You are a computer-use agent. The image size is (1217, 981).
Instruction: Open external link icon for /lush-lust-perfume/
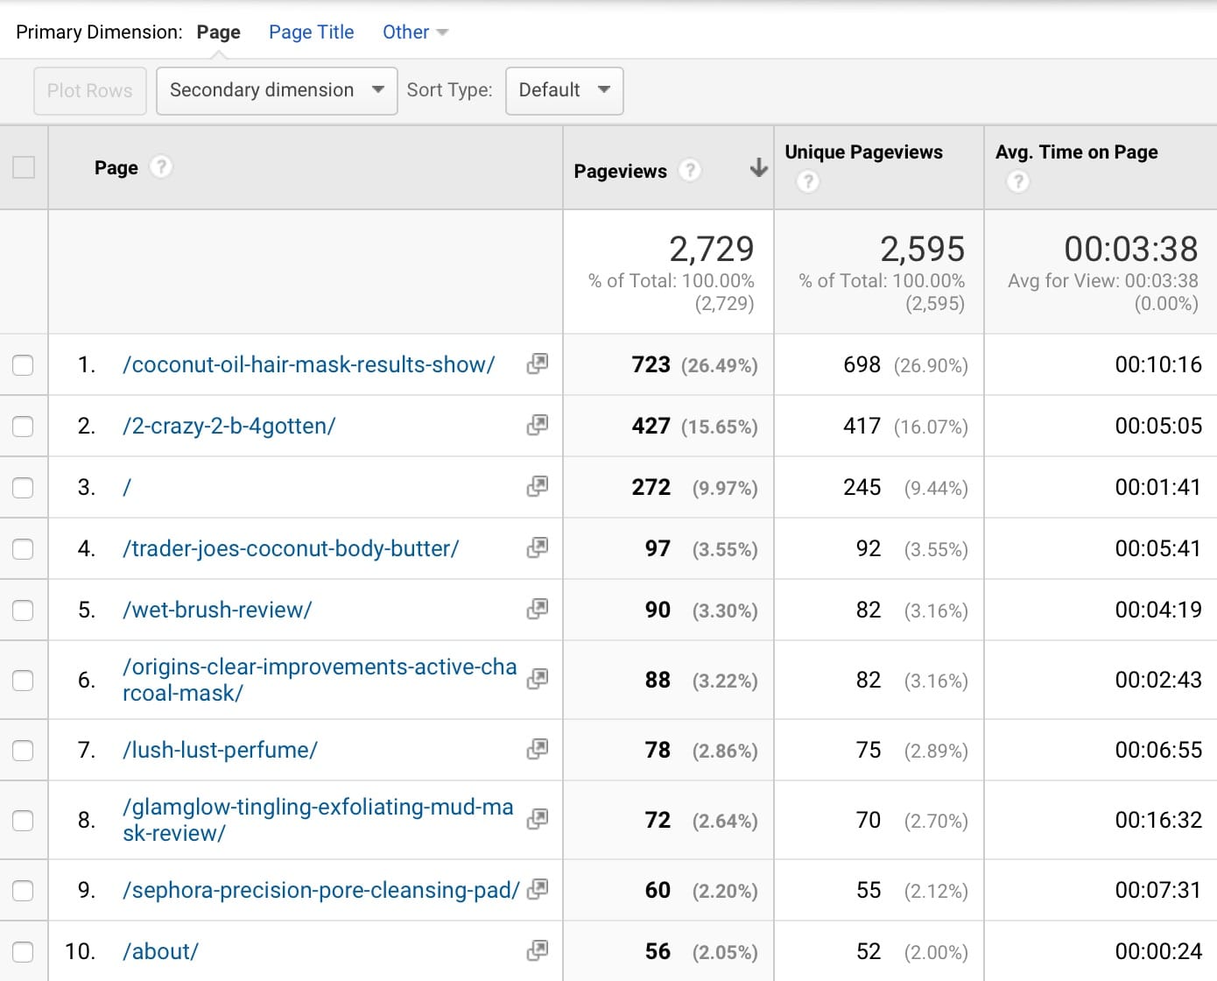point(538,749)
